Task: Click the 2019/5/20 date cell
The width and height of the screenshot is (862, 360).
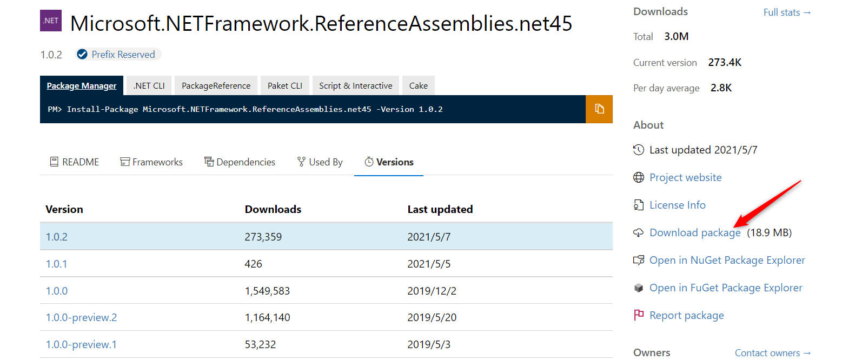Action: point(432,317)
